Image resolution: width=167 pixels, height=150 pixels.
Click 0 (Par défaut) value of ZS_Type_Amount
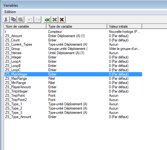click(x=119, y=117)
